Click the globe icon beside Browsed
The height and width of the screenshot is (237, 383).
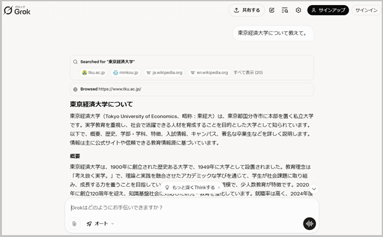tap(75, 89)
